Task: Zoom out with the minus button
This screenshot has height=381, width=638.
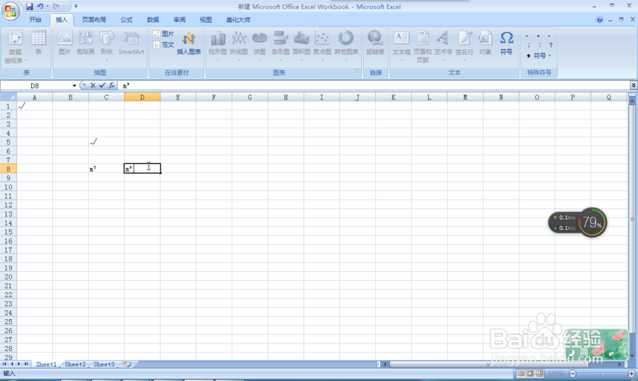Action: click(573, 374)
